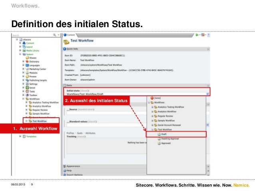Viewport: 255px width, 191px height.
Task: Collapse Workflows node in dropdown tree
Action: tap(149, 102)
